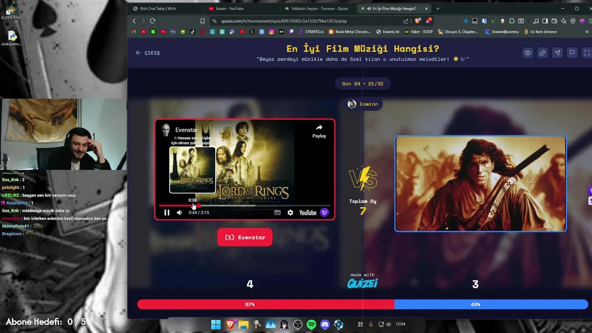Close the En İyi Film Müziği tab
The width and height of the screenshot is (592, 333).
[426, 8]
